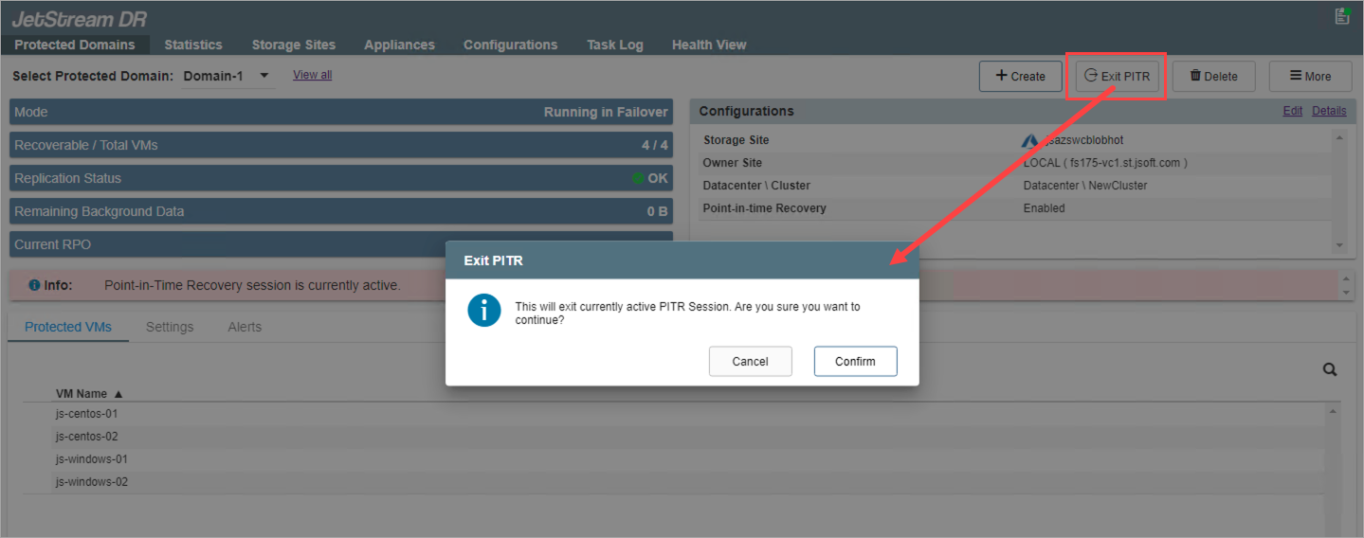The height and width of the screenshot is (538, 1364).
Task: Expand the Select Protected Domain dropdown
Action: click(264, 76)
